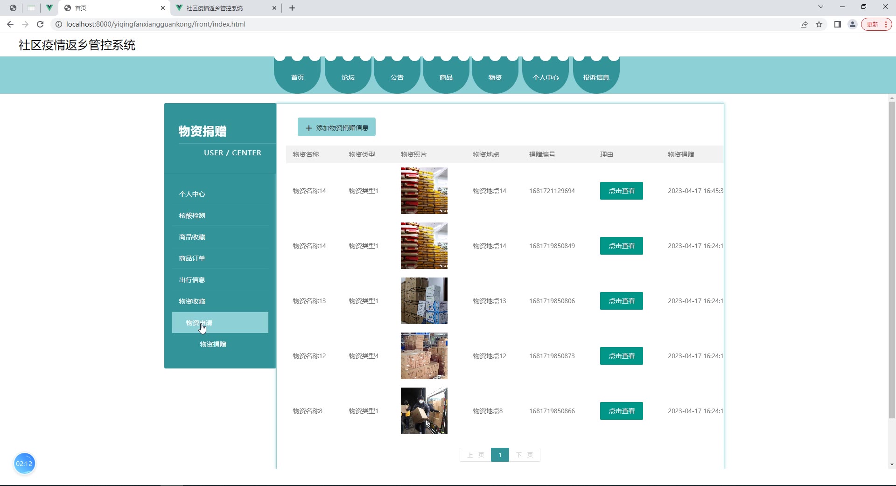Select page 1 in pagination
Viewport: 896px width, 486px height.
(500, 455)
